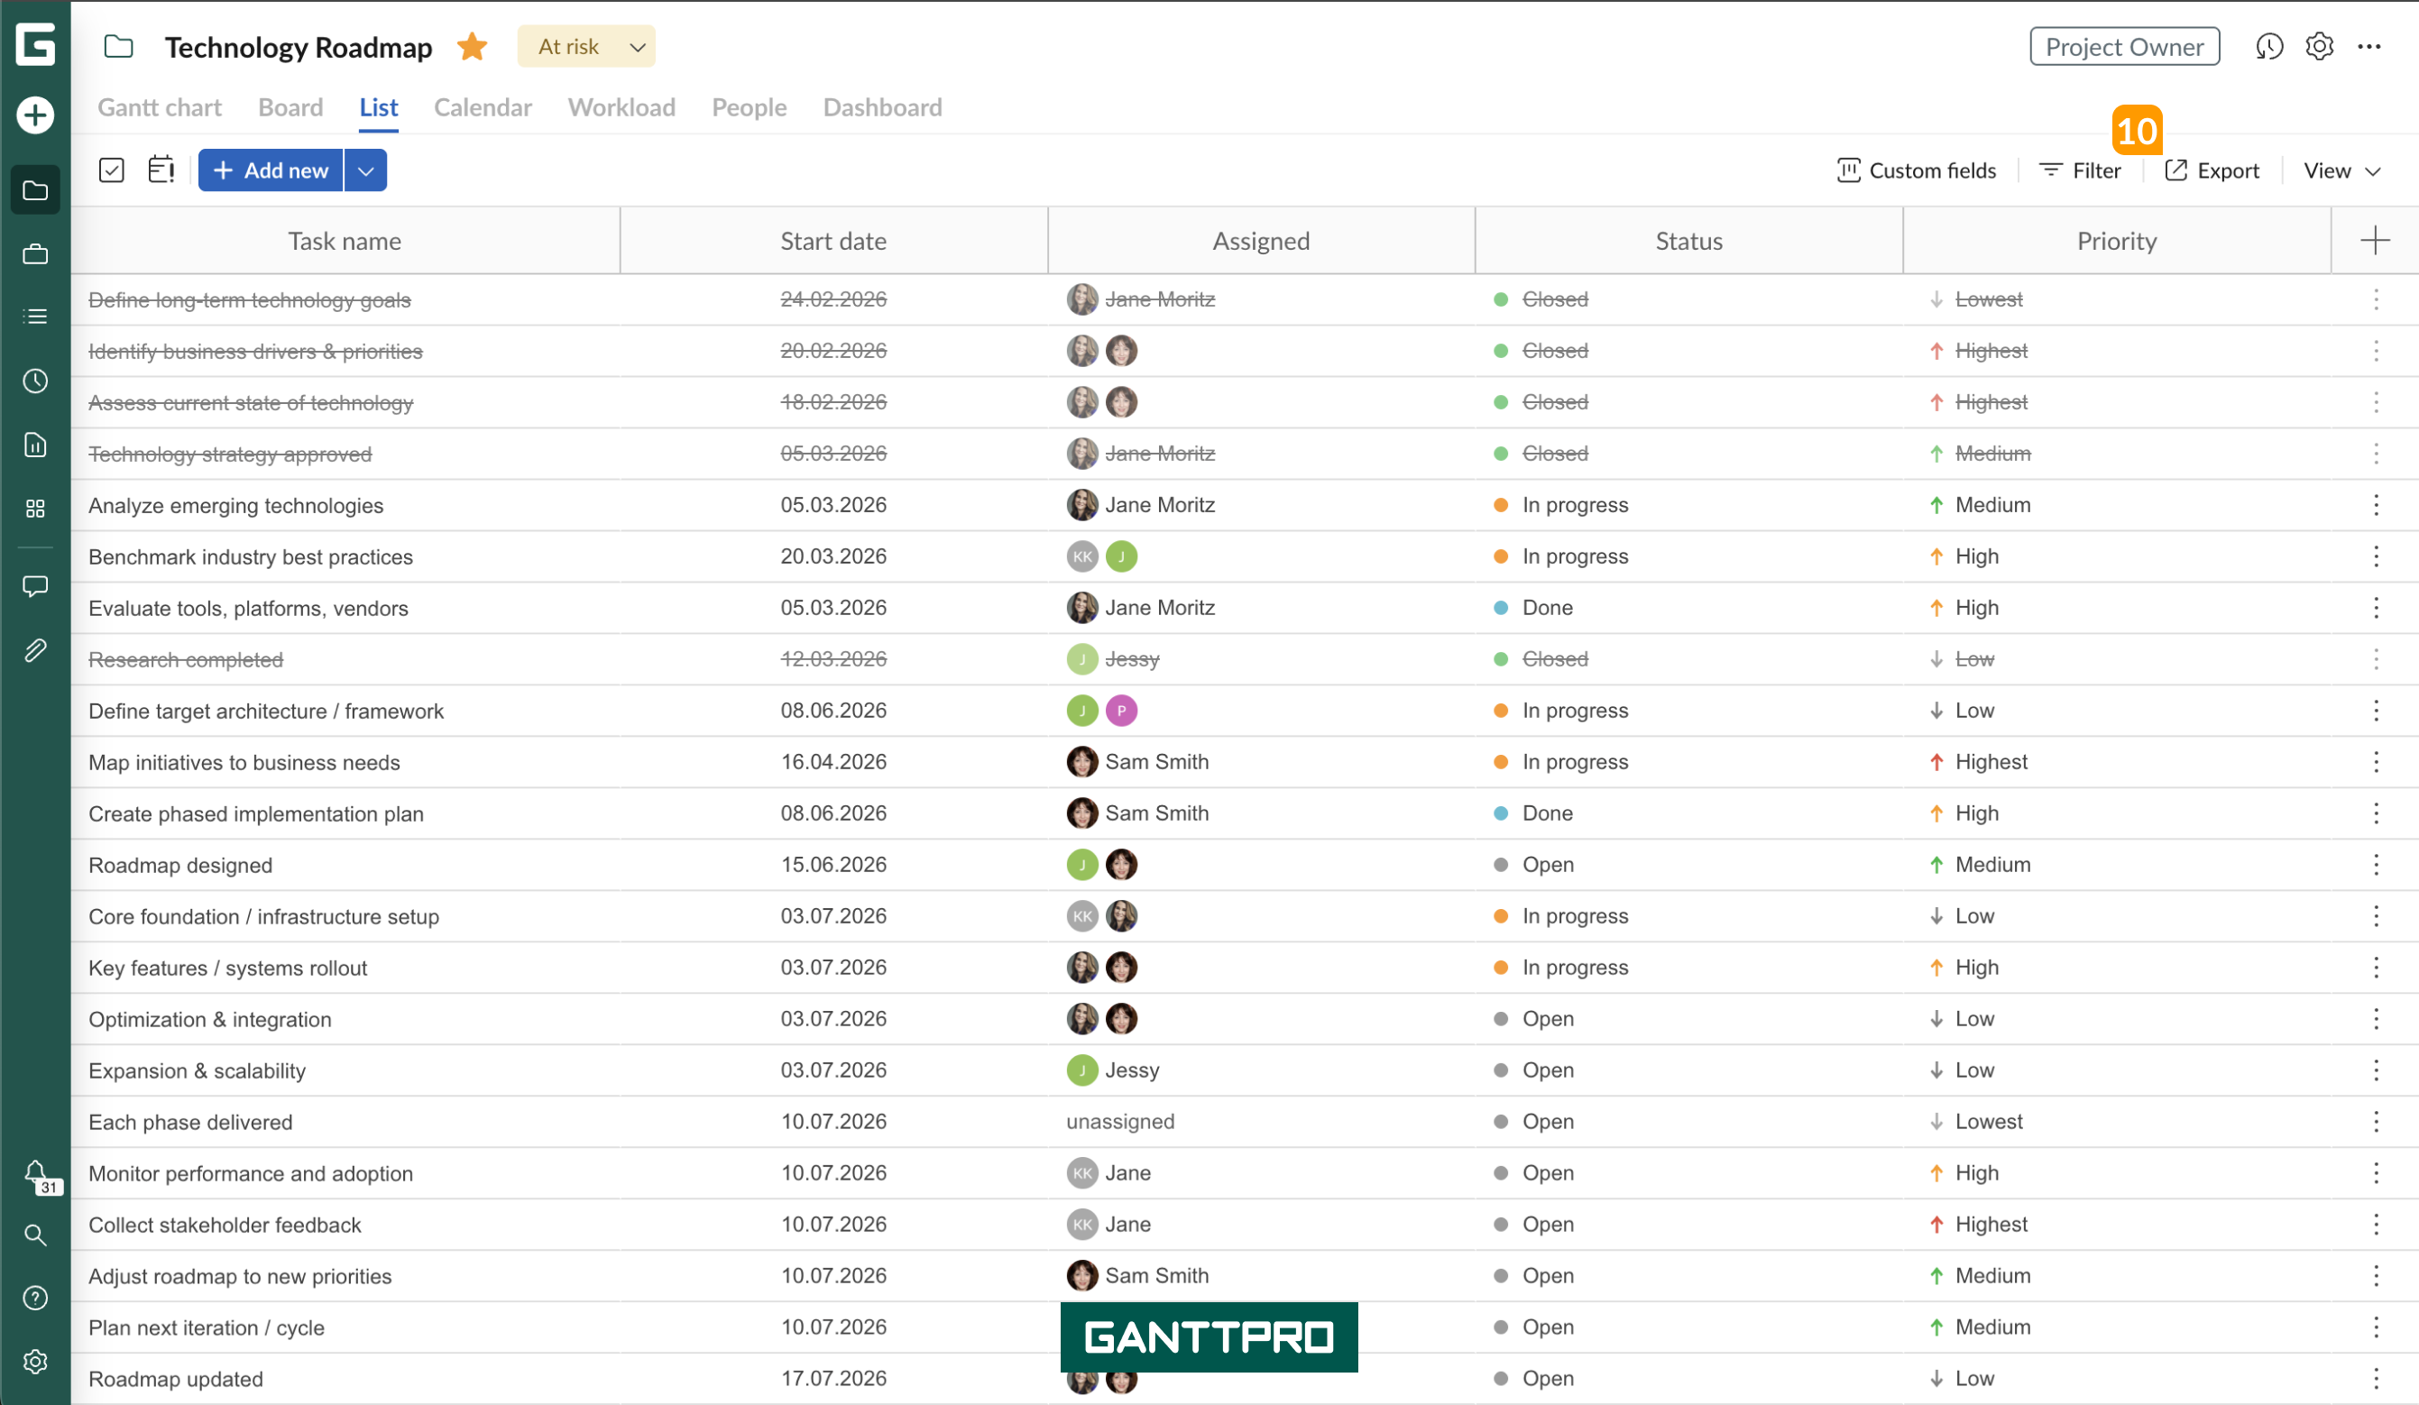Click the Add new button
Image resolution: width=2419 pixels, height=1405 pixels.
271,170
